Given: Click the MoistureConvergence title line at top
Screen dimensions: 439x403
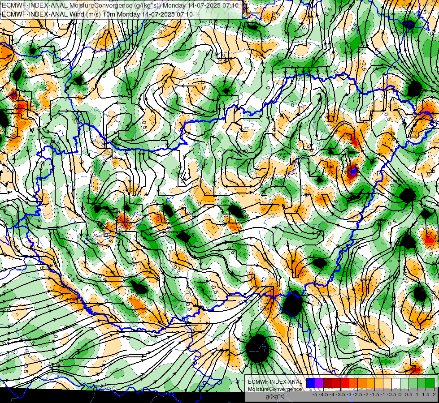Looking at the screenshot, I should click(120, 5).
